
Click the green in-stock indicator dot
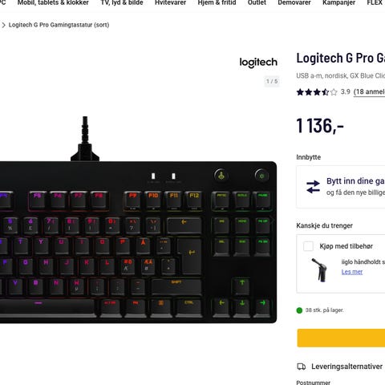tap(299, 310)
